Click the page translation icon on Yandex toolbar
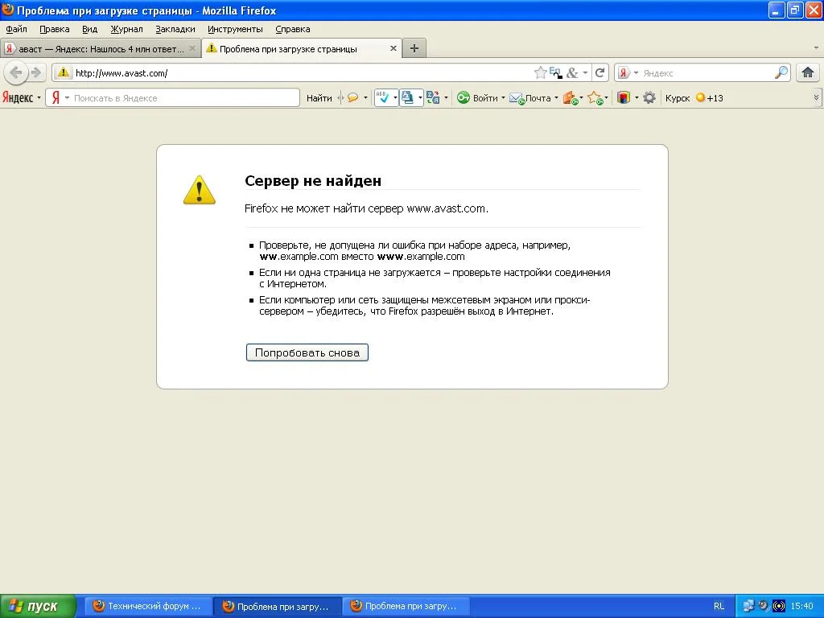Image resolution: width=824 pixels, height=618 pixels. coord(407,97)
